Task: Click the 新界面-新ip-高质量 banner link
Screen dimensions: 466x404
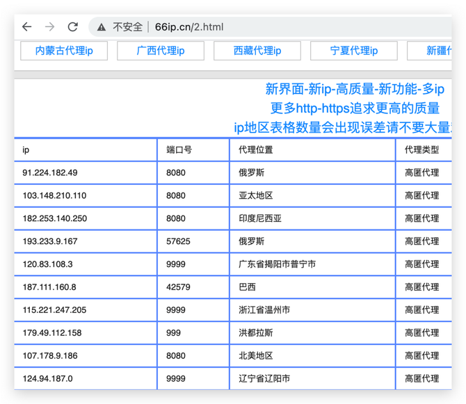Action: point(355,89)
